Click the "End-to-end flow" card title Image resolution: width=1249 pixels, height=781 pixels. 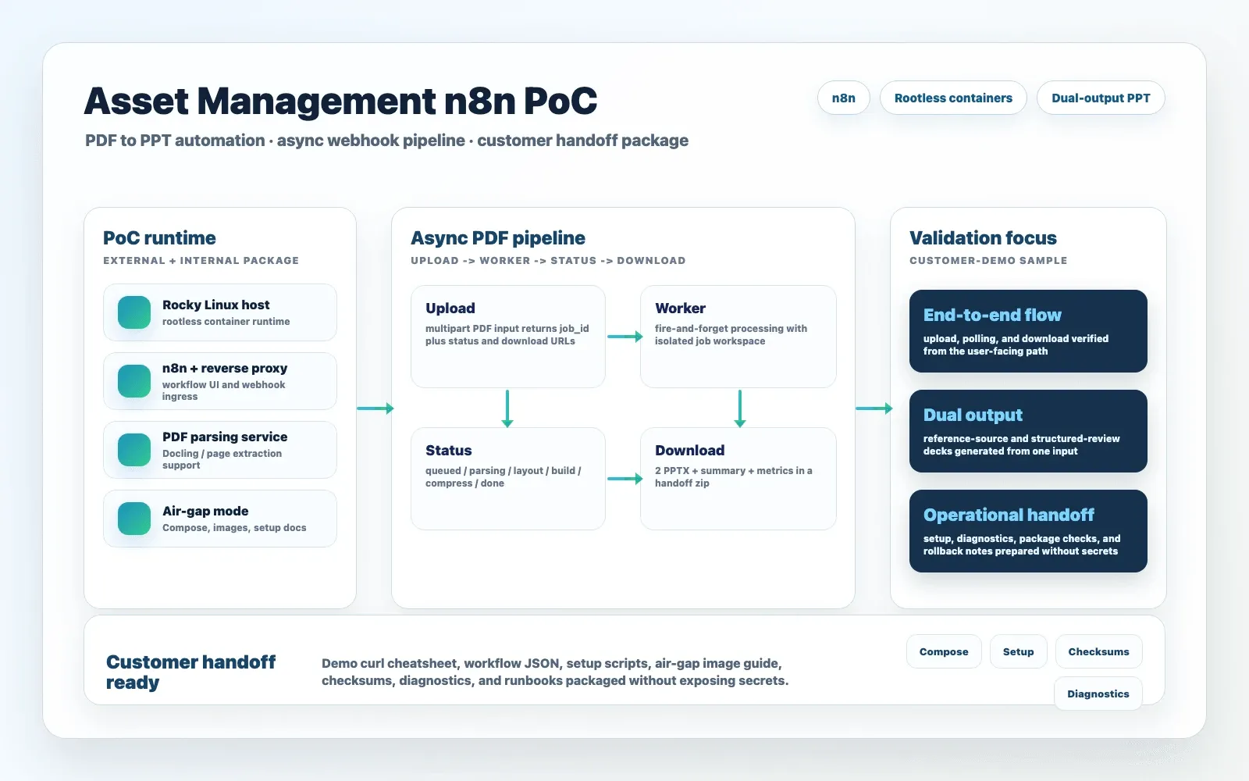click(992, 316)
